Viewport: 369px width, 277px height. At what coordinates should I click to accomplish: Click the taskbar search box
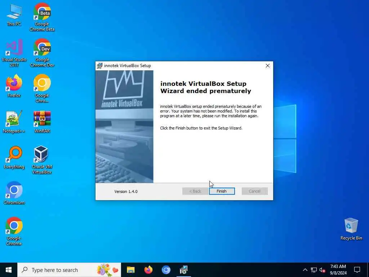click(69, 270)
